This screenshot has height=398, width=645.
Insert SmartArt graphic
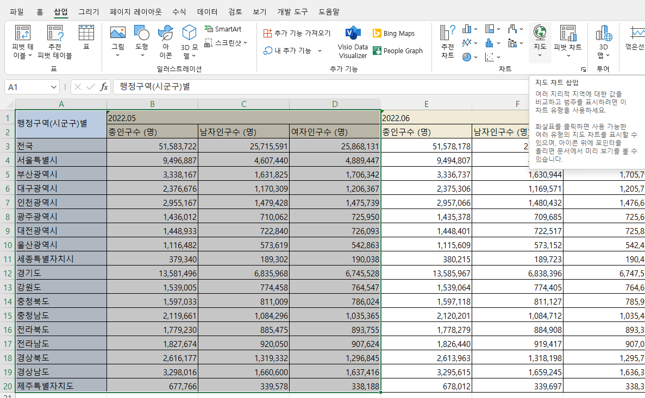(x=223, y=29)
